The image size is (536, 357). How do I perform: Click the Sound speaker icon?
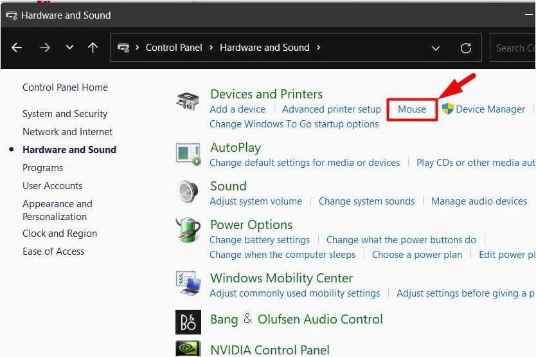coord(188,192)
